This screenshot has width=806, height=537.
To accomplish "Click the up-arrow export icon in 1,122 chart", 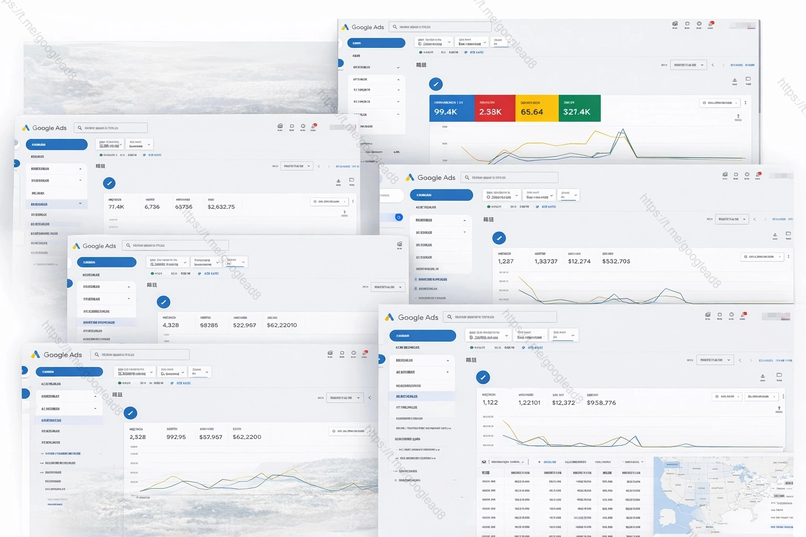I will (x=779, y=408).
